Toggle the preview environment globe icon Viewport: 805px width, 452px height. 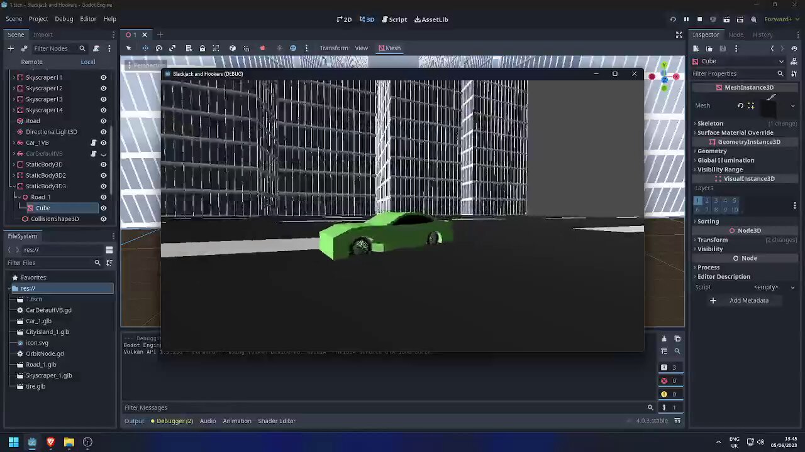(292, 48)
